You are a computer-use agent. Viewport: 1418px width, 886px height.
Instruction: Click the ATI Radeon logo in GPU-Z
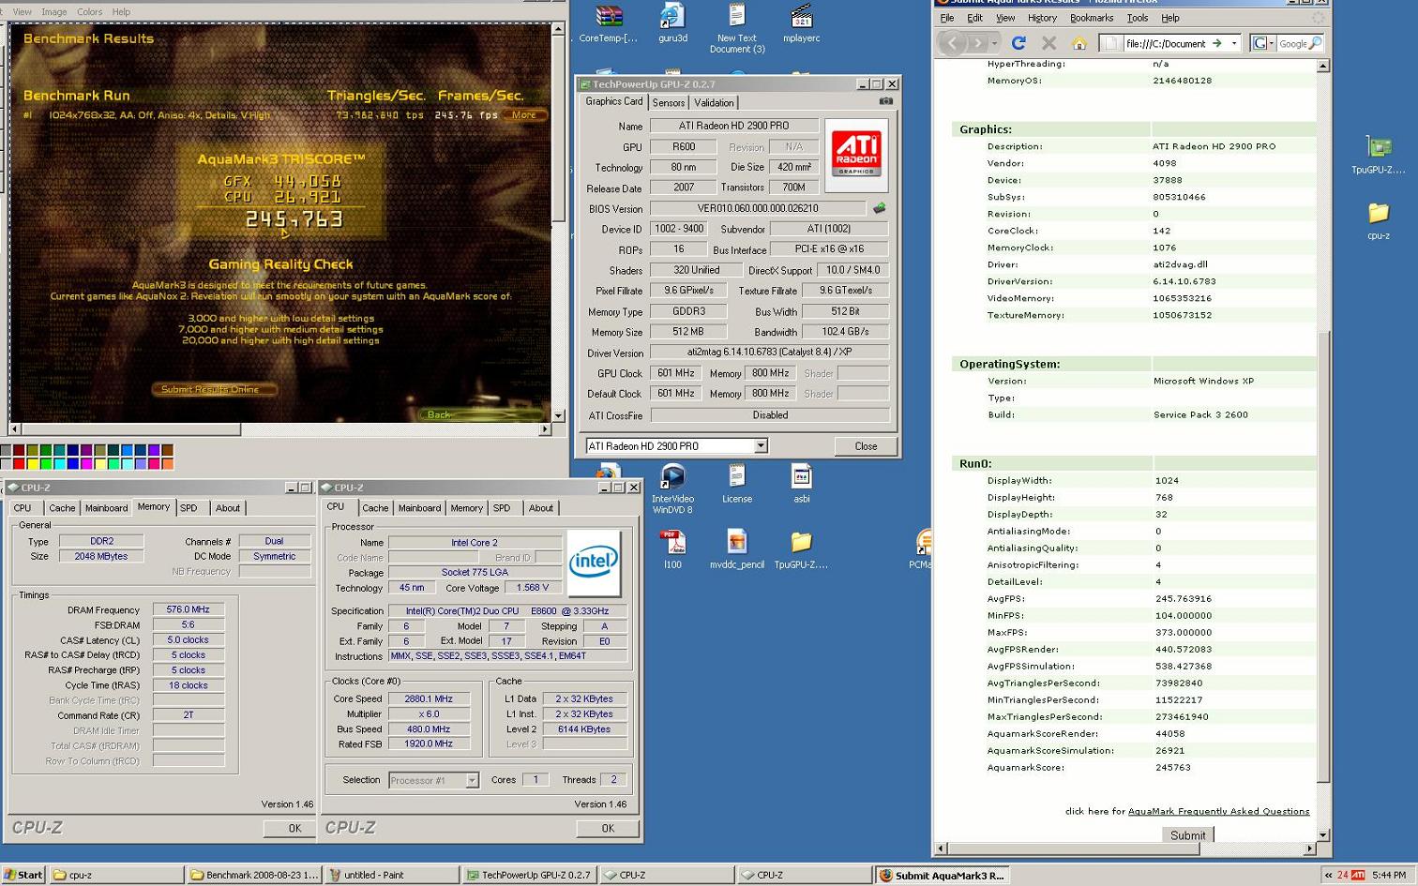(x=857, y=155)
